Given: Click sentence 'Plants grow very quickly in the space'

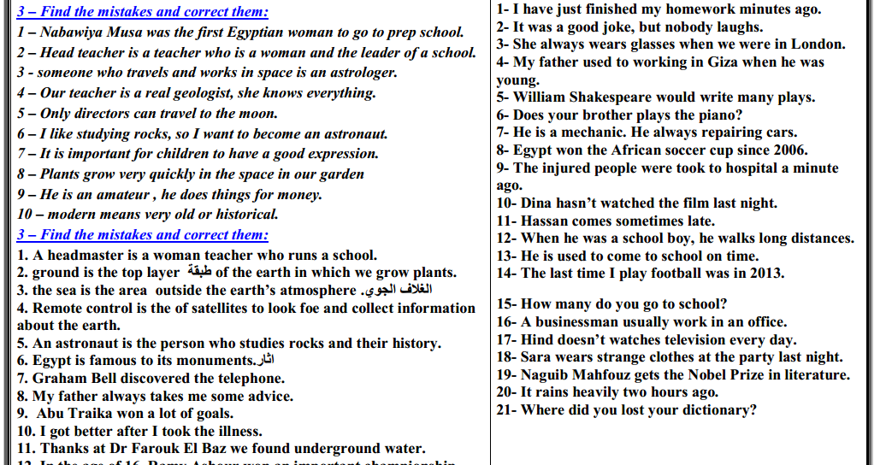Looking at the screenshot, I should tap(191, 174).
